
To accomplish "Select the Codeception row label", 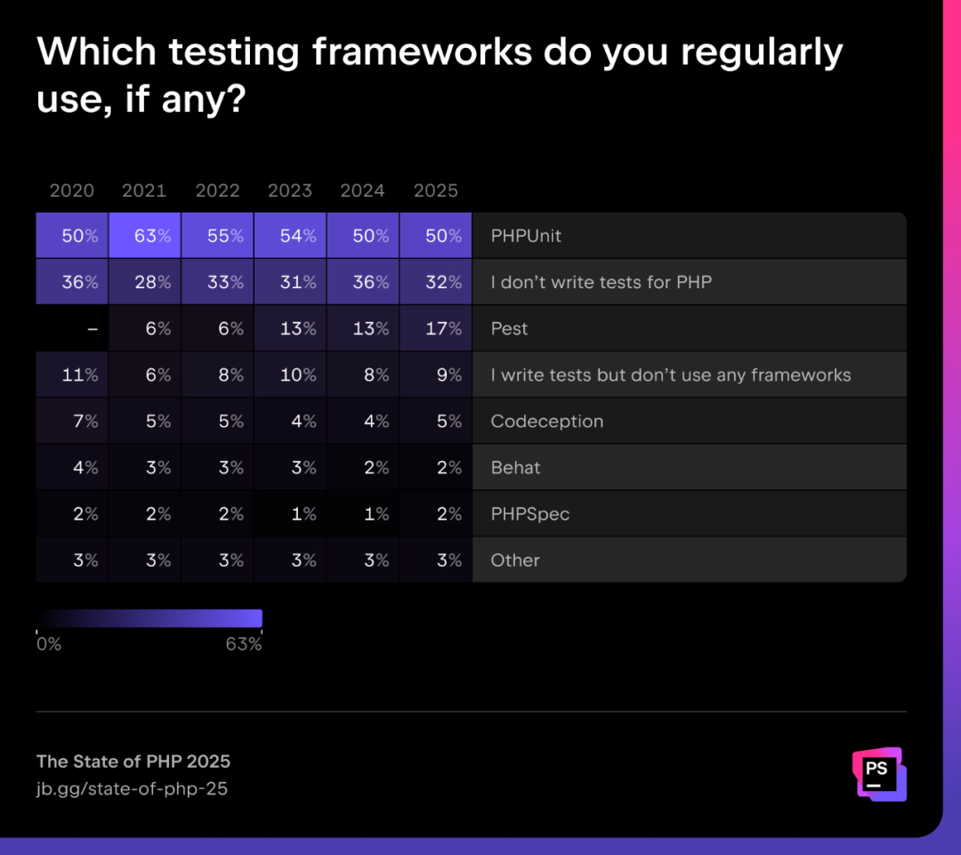I will 546,421.
